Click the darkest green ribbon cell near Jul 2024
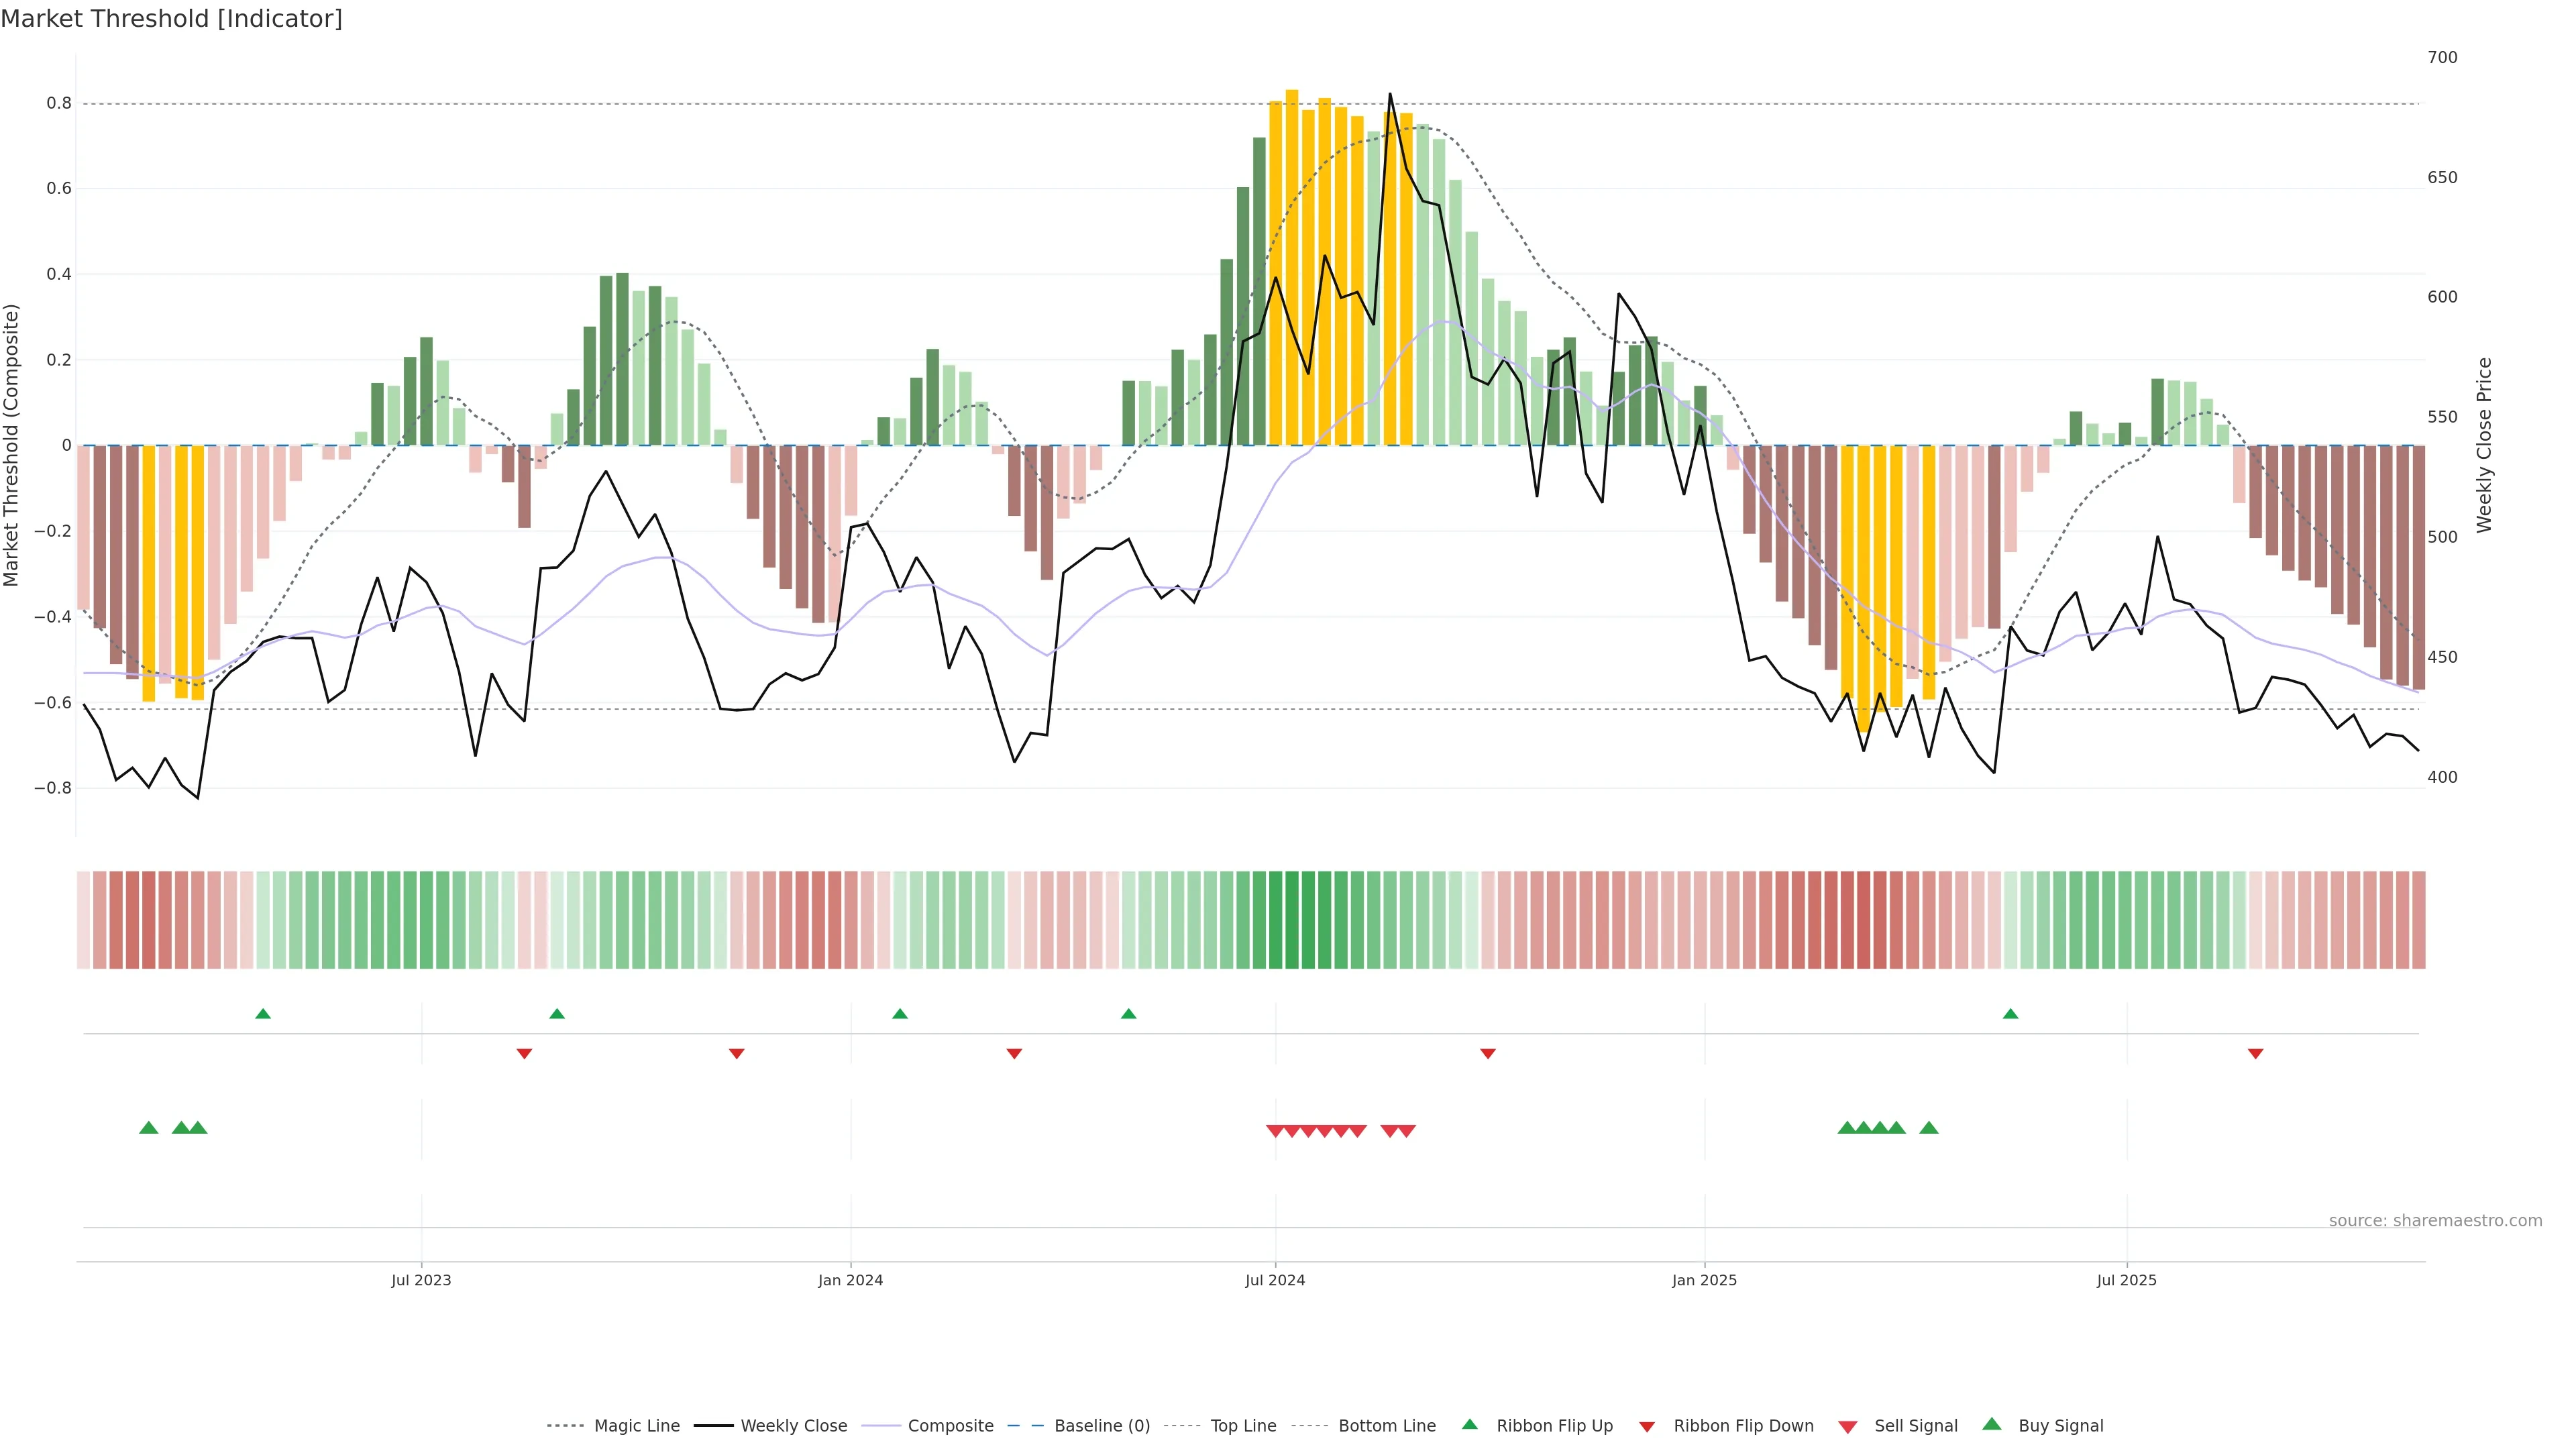This screenshot has height=1449, width=2576. tap(1291, 920)
